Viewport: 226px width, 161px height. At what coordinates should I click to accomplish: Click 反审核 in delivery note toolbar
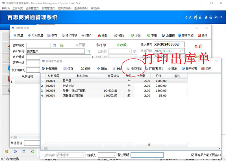(168, 35)
